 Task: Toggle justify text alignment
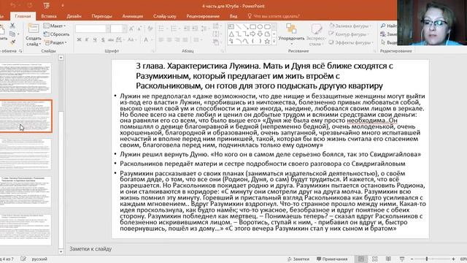coord(185,39)
